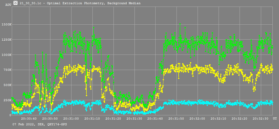Select the 1250K vertical axis label
Viewport: 279px width, 129px height.
click(x=6, y=40)
